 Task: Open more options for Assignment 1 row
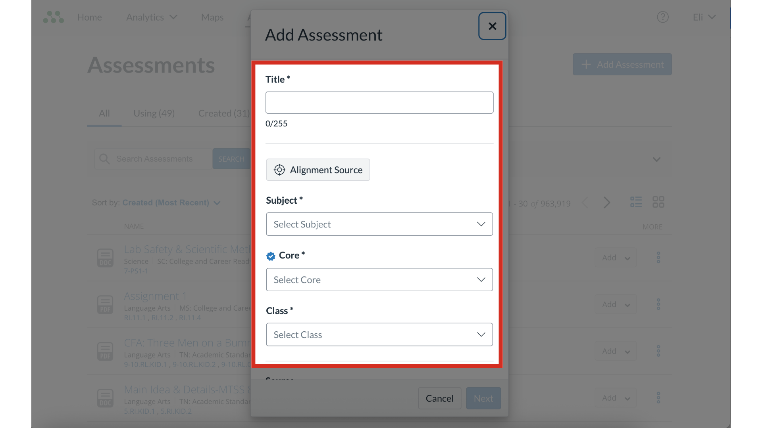click(x=658, y=304)
